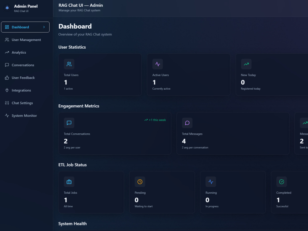Image resolution: width=308 pixels, height=231 pixels.
Task: Click the System Health heading
Action: [72, 224]
